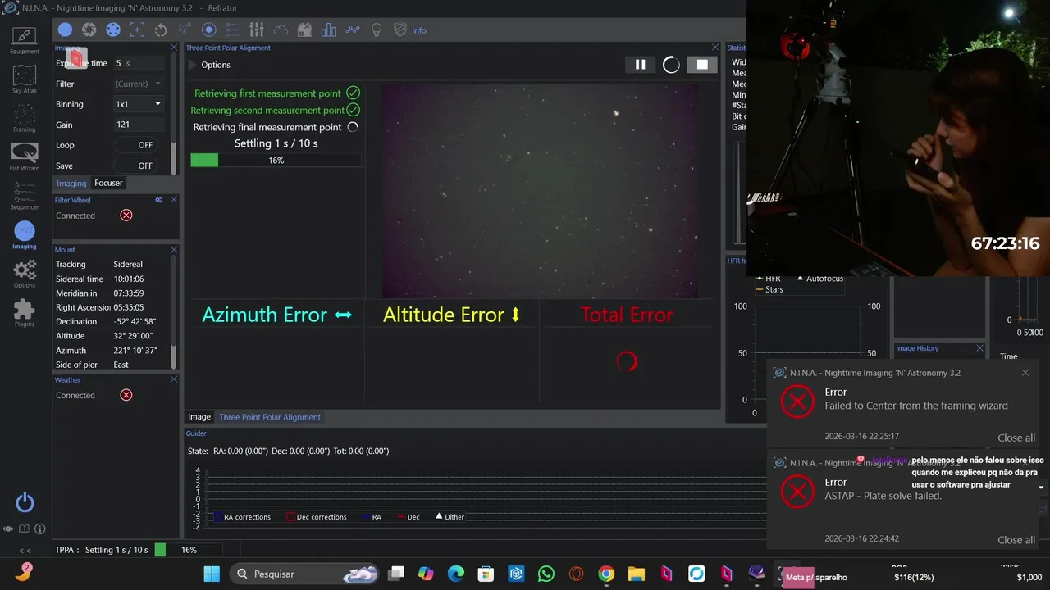
Task: Toggle the switch sliders panel icon in the toolbar
Action: tap(257, 30)
